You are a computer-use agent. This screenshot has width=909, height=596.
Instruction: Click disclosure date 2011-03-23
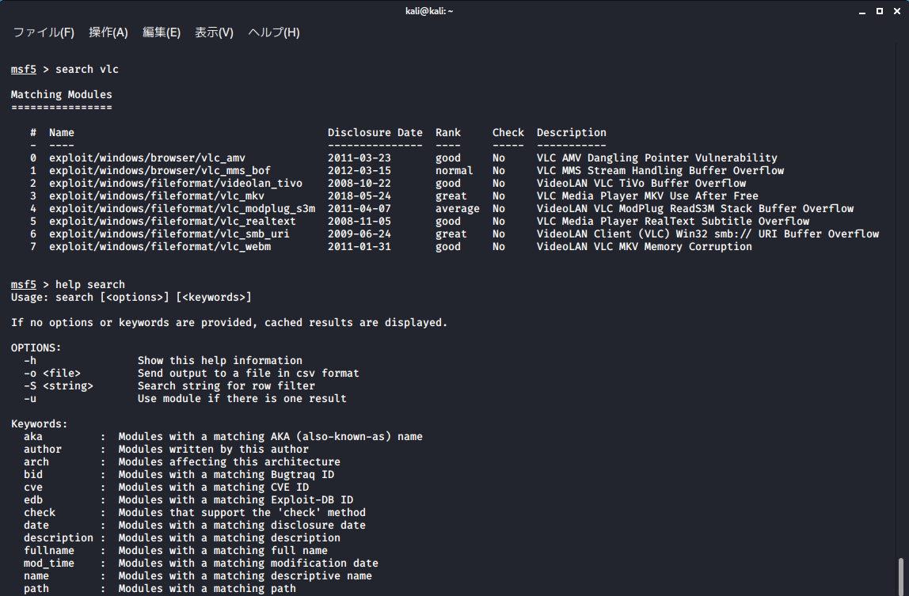[x=359, y=158]
